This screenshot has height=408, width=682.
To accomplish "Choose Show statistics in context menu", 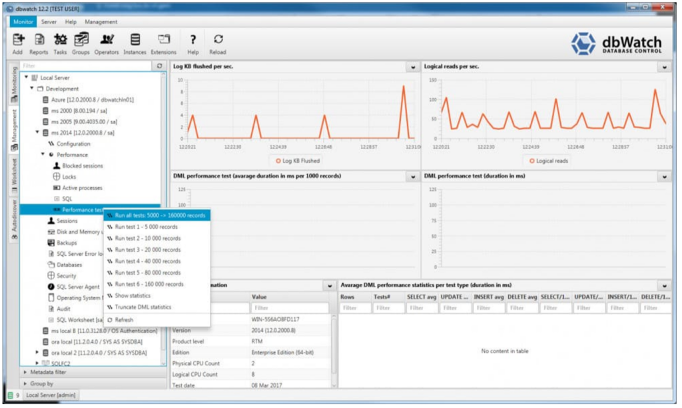I will 157,295.
